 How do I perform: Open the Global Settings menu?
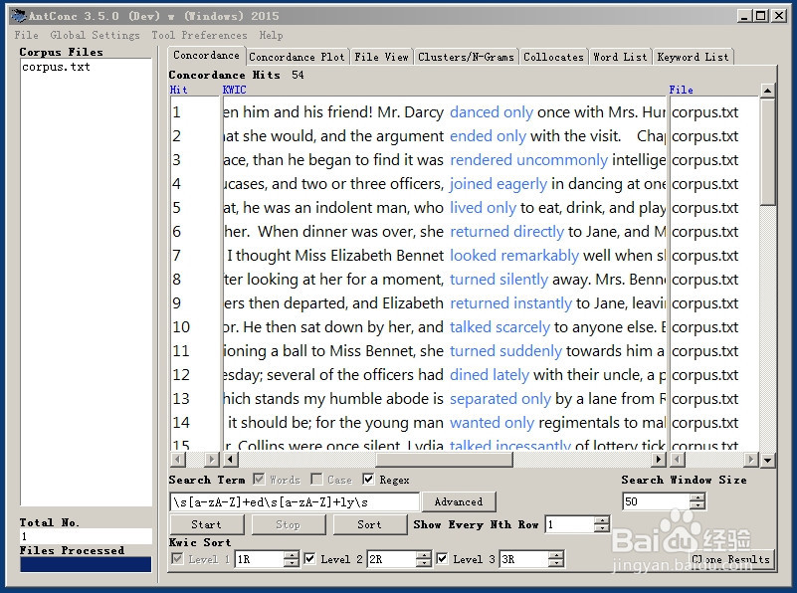(95, 35)
